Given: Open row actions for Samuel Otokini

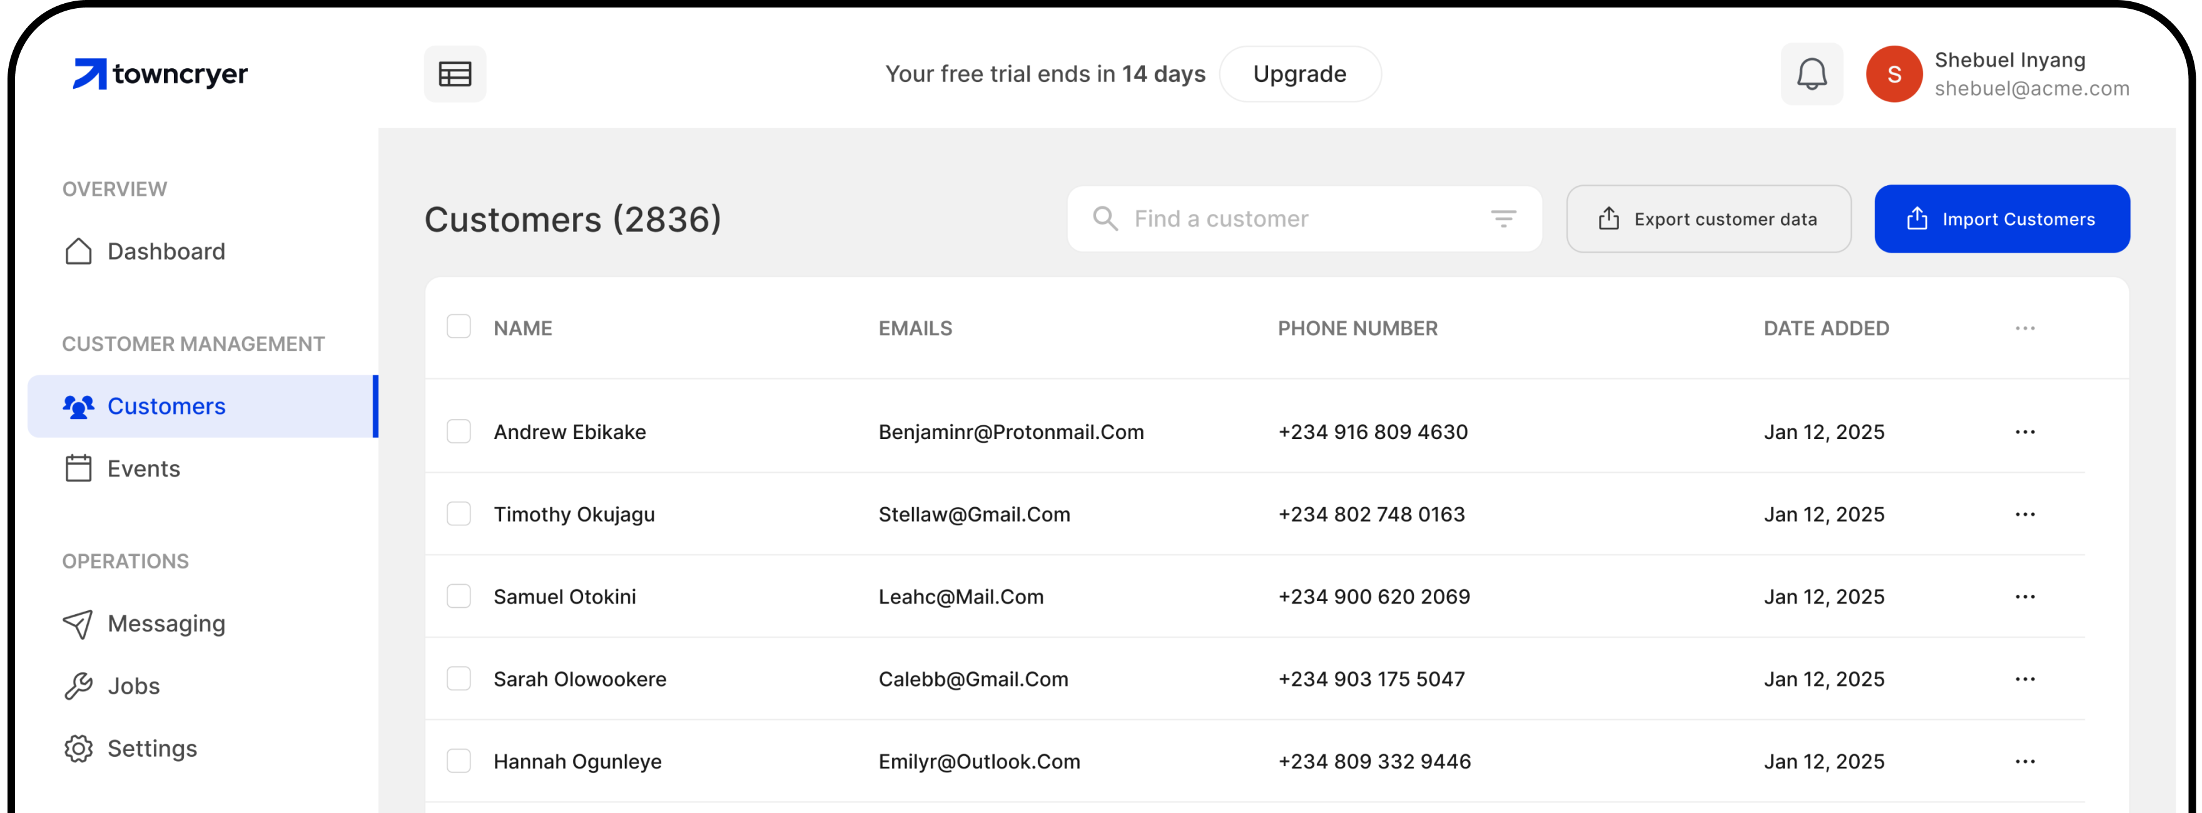Looking at the screenshot, I should [x=2024, y=597].
